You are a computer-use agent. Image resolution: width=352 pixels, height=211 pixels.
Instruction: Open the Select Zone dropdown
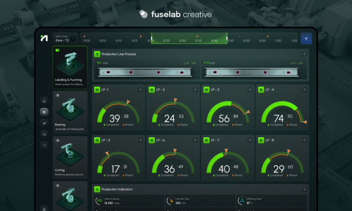click(65, 38)
